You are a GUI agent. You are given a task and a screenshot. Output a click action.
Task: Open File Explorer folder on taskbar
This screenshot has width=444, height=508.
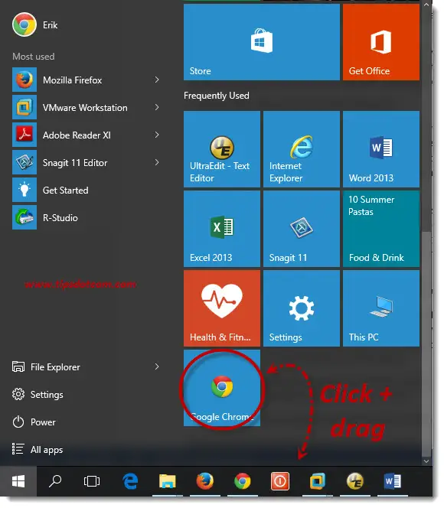[167, 481]
